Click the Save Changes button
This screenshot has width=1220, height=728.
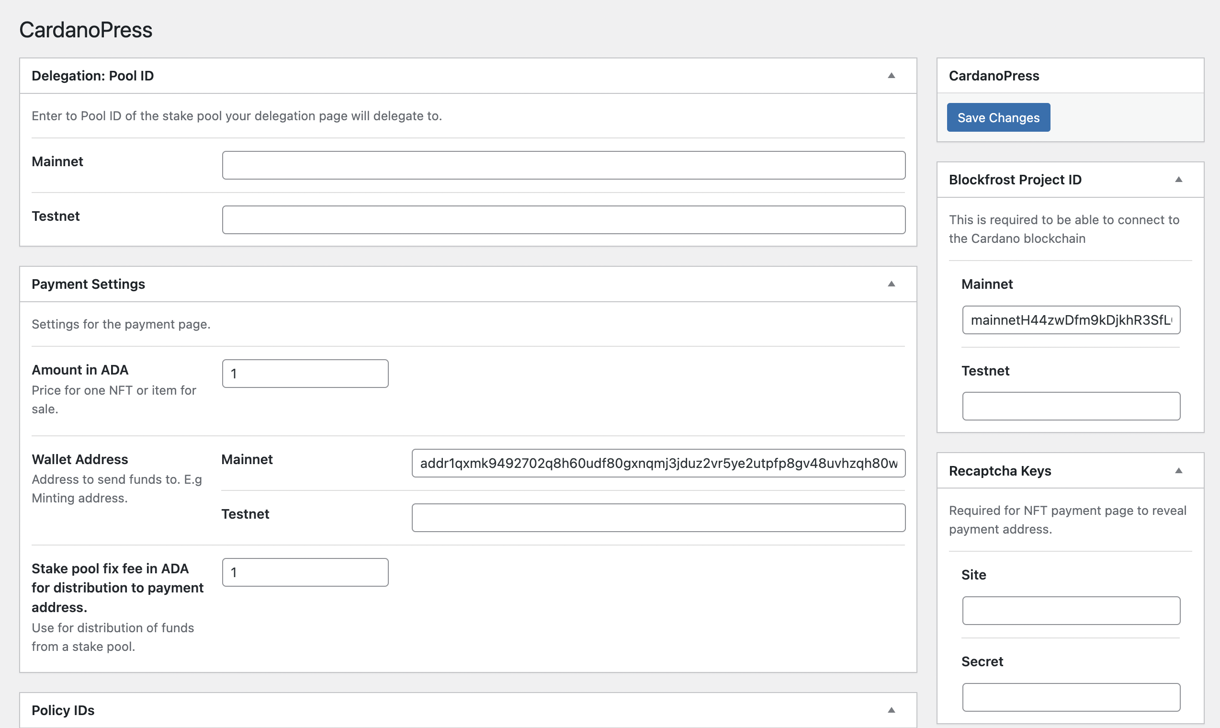998,117
